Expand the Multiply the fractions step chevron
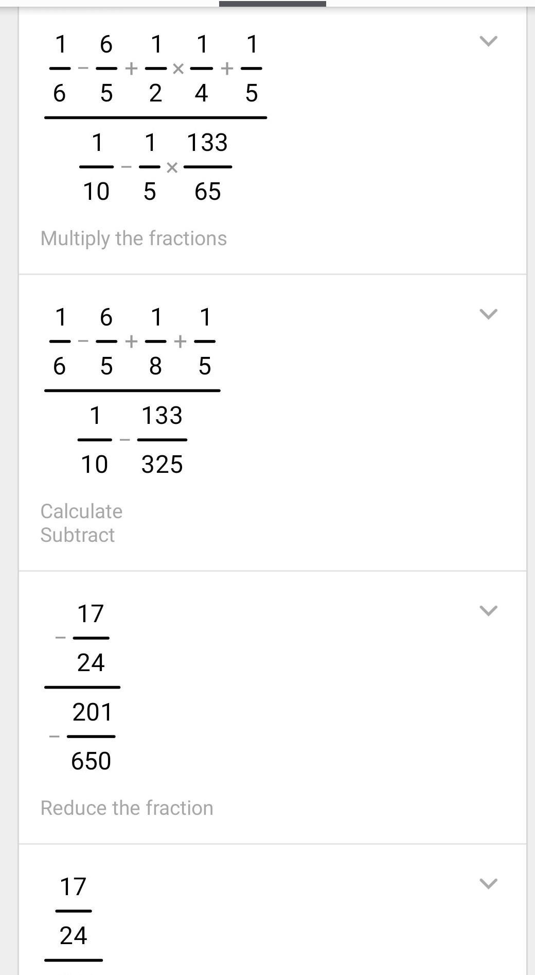This screenshot has height=975, width=535. 488,41
